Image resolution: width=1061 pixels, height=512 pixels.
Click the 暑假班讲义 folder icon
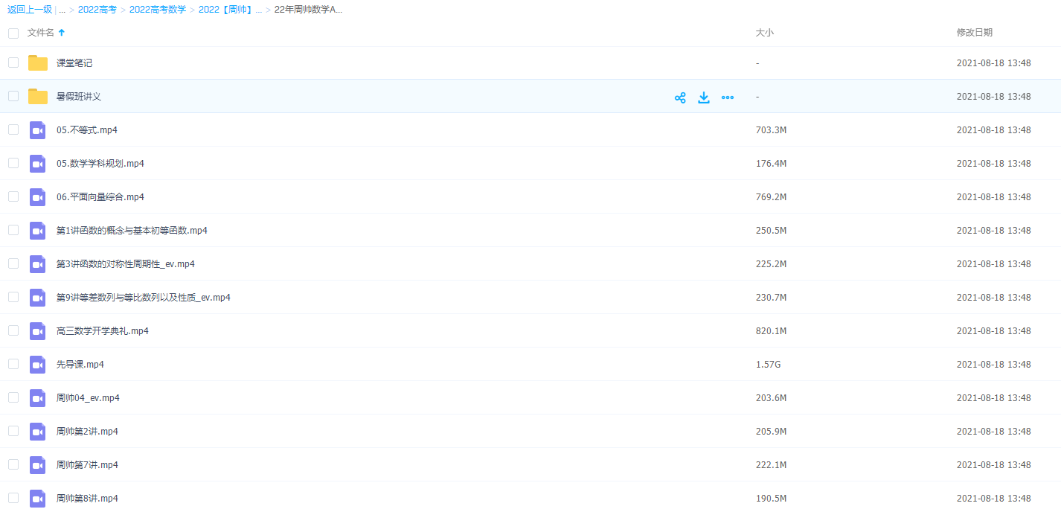[38, 97]
